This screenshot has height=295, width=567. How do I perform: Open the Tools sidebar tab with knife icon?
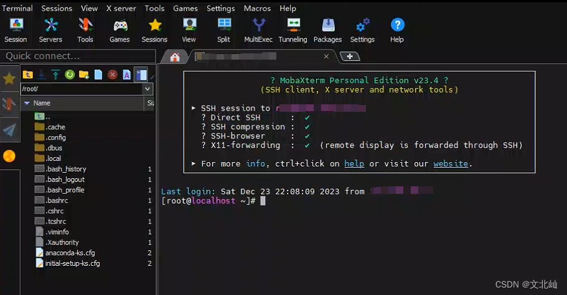[x=9, y=104]
